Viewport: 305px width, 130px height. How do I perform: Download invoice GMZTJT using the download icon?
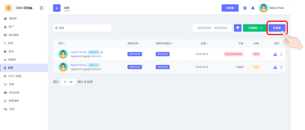coord(275,67)
